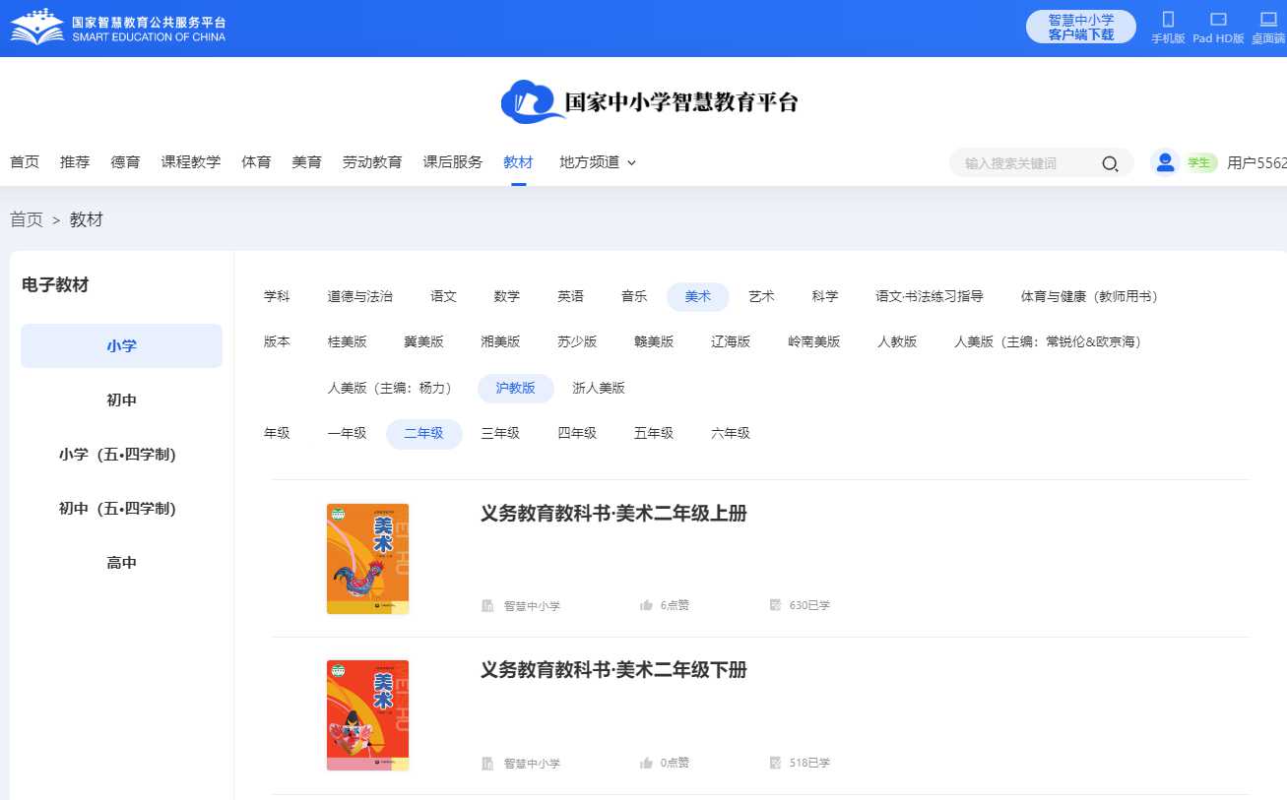The image size is (1287, 800).
Task: Open title 义务教育教科书·美术二年级上册
Action: (x=613, y=514)
